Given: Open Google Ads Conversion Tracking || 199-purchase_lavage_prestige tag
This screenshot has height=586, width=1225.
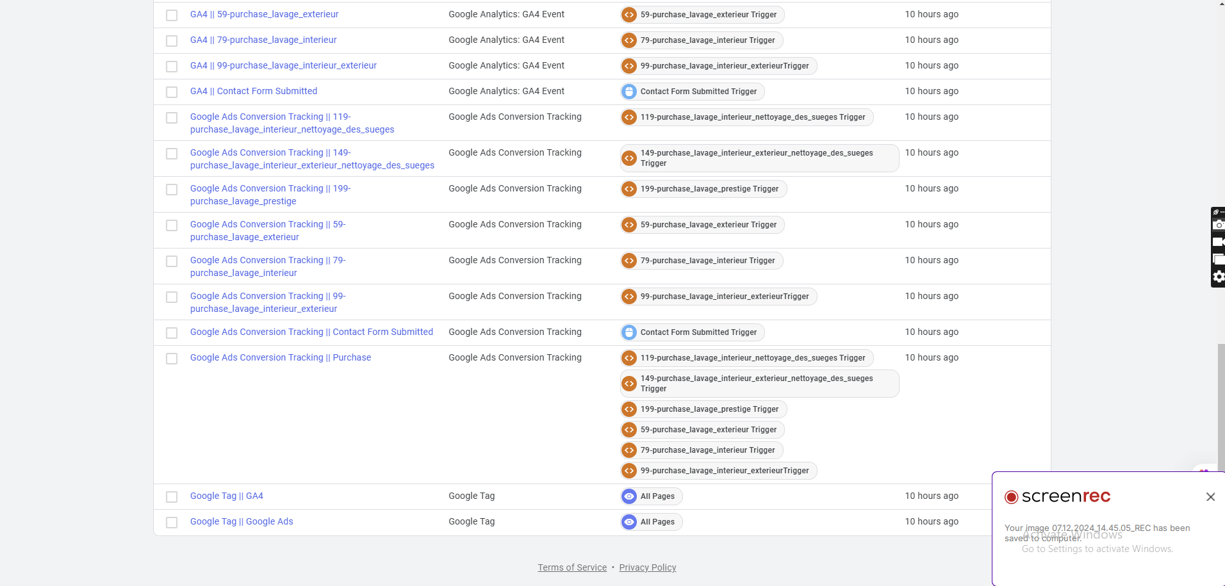Looking at the screenshot, I should click(x=270, y=195).
